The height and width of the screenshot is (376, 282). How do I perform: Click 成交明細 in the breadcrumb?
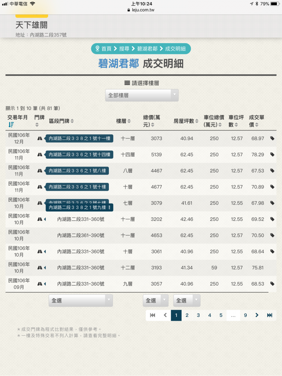[175, 49]
